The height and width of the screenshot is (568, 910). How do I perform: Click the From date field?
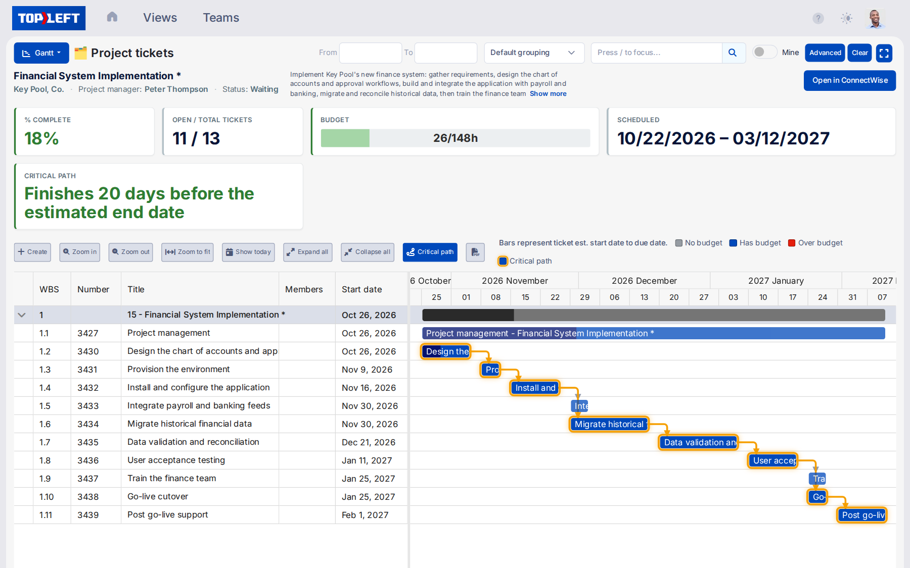click(371, 53)
